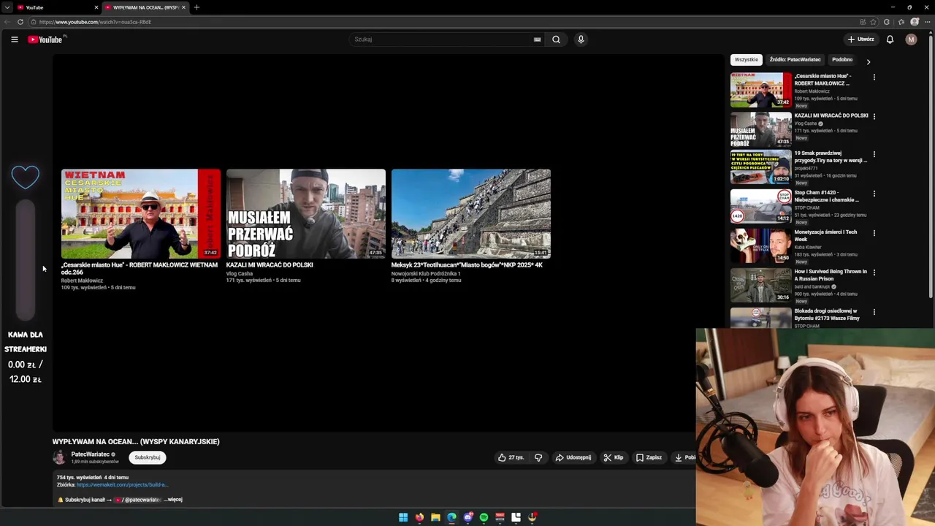Click the heart icon above goal bar
This screenshot has height=526, width=935.
[26, 177]
